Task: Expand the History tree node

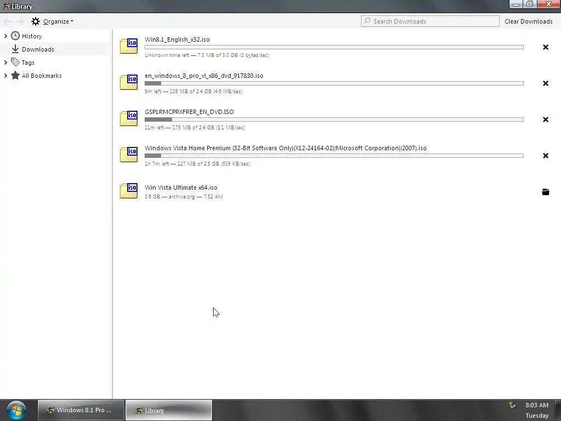Action: [x=5, y=36]
